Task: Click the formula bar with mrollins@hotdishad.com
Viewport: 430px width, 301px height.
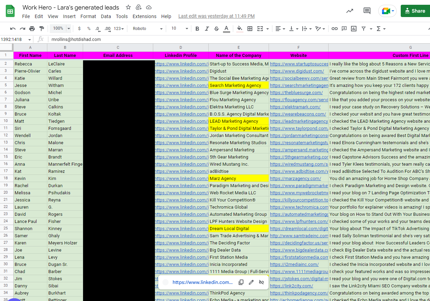Action: 238,40
